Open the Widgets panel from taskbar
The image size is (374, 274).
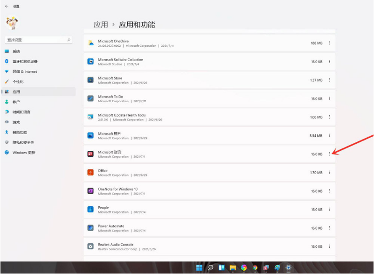pyautogui.click(x=222, y=267)
